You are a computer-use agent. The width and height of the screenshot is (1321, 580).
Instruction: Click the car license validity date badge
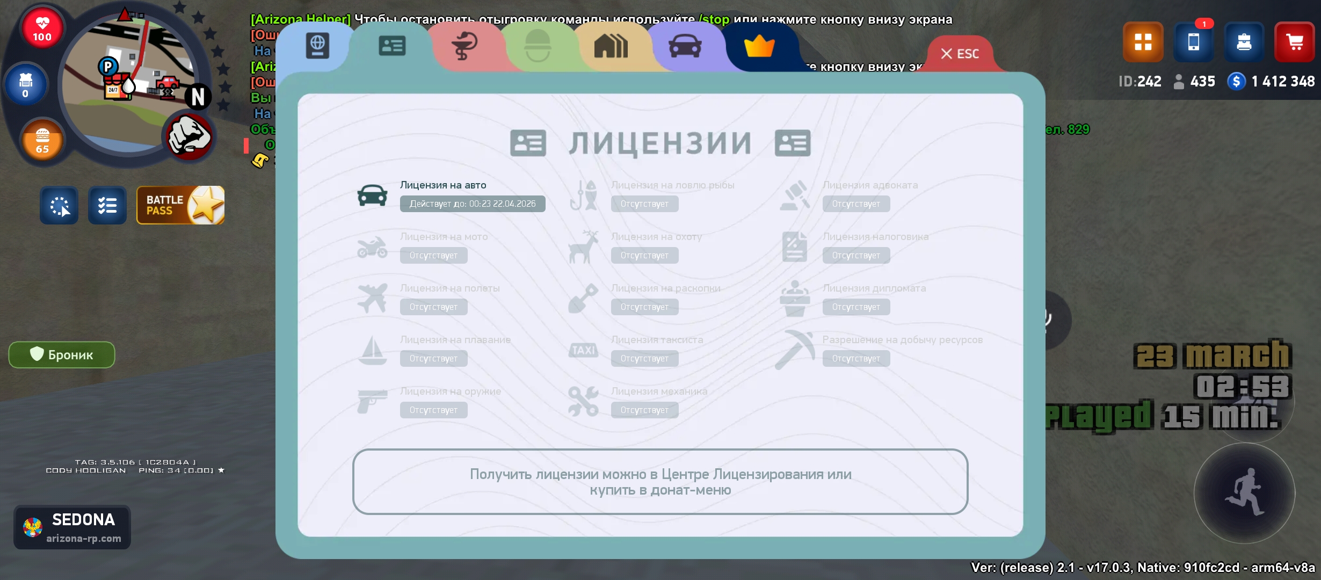(472, 204)
